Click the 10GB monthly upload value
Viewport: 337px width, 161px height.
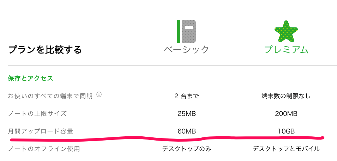(286, 131)
